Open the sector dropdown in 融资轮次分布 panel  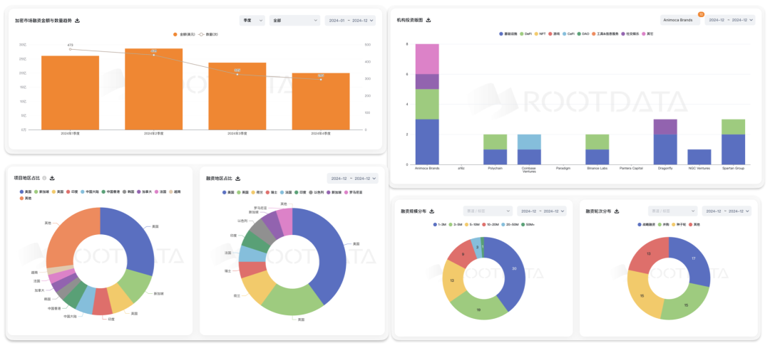point(672,211)
